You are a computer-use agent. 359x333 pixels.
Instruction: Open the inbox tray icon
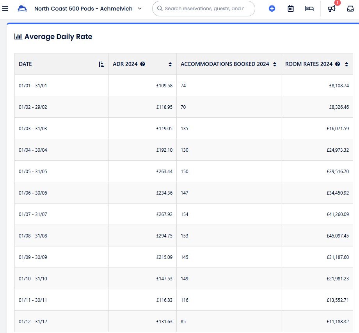350,9
